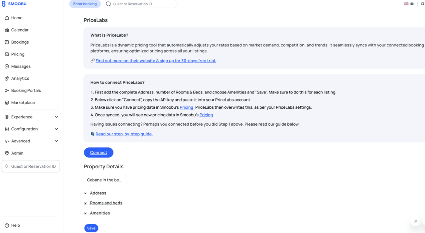Screen dimensions: 425x233
Task: Click the Help question mark icon
Action: click(x=7, y=225)
